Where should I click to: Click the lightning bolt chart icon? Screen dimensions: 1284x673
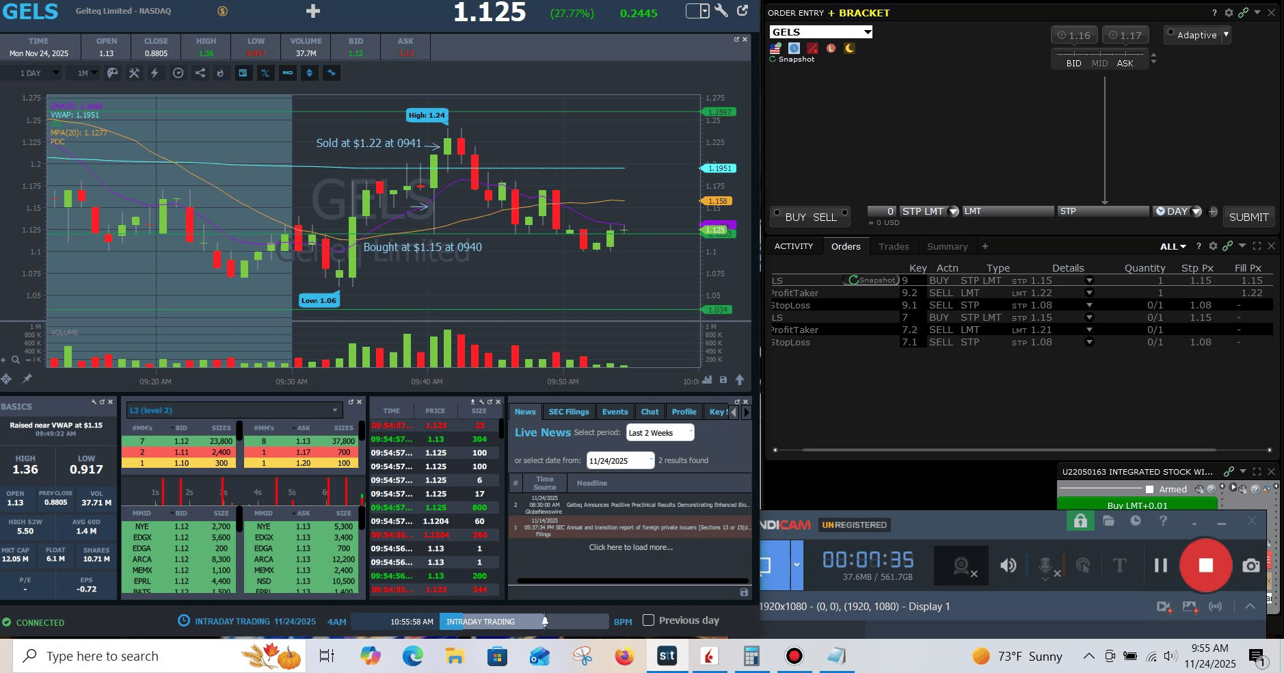pyautogui.click(x=155, y=73)
